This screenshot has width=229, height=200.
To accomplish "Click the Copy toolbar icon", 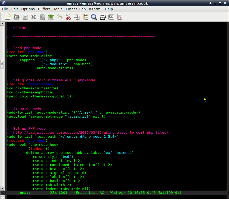I will (77, 17).
